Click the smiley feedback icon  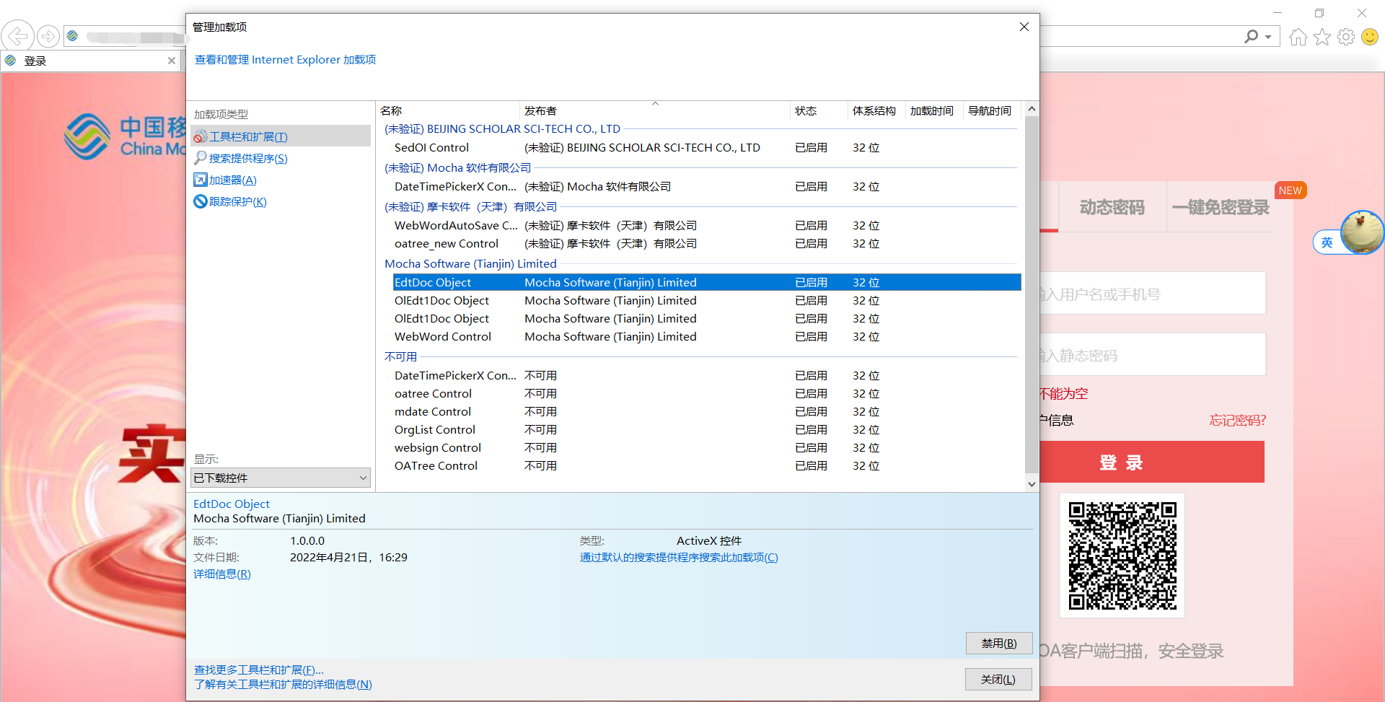point(1369,37)
